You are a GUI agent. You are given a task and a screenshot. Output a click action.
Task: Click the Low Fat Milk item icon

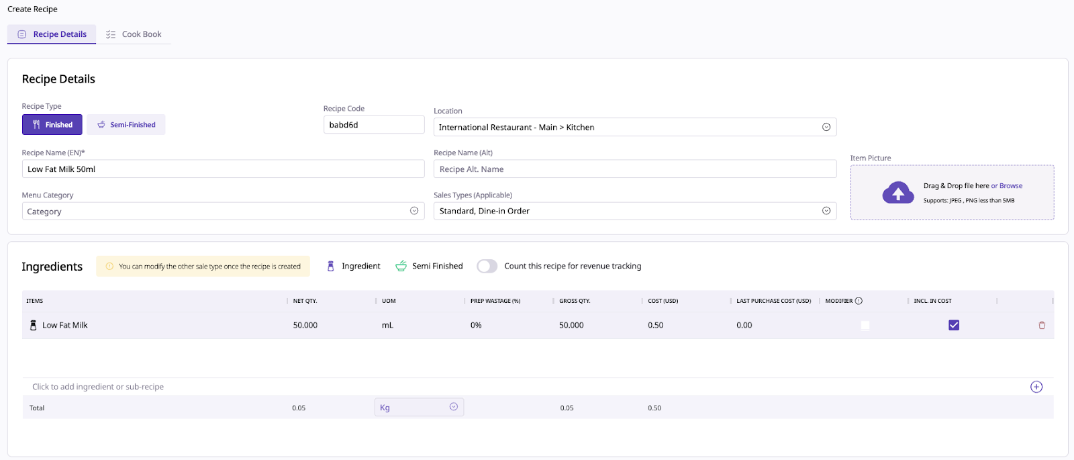[33, 325]
